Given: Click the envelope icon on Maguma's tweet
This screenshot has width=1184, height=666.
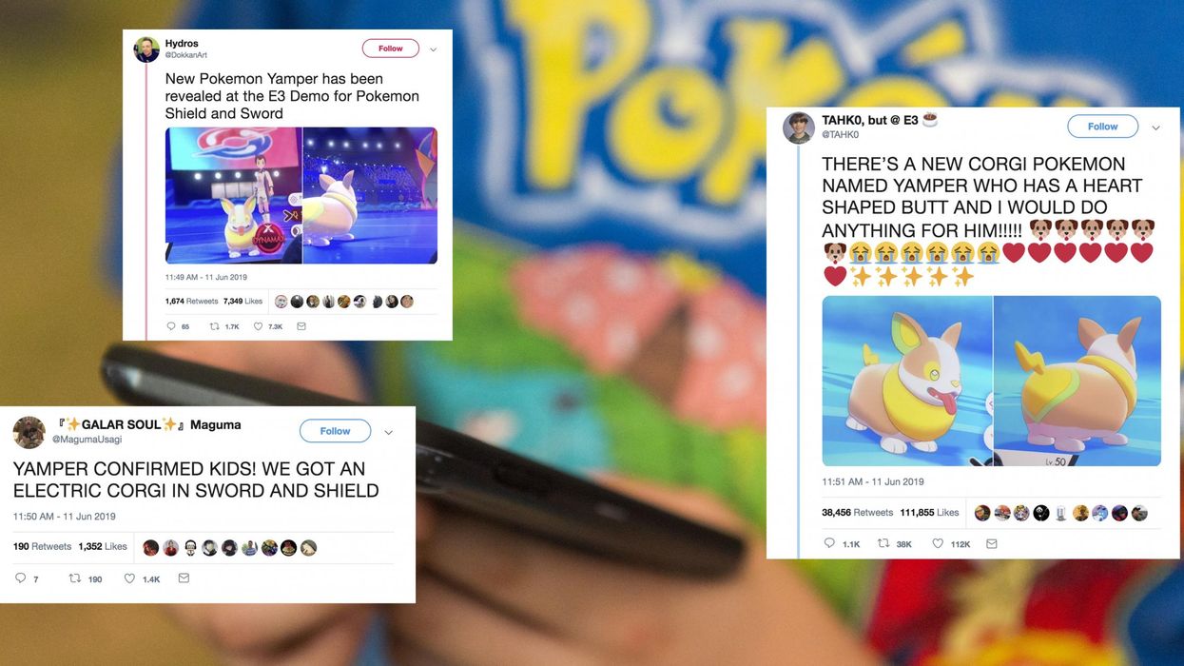Looking at the screenshot, I should click(x=184, y=578).
